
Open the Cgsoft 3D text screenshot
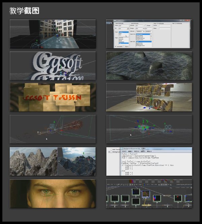click(x=53, y=66)
